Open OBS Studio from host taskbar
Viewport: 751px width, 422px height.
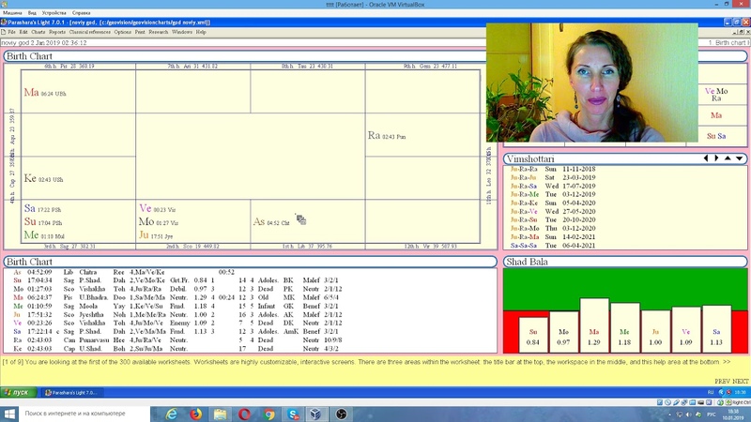tap(341, 414)
